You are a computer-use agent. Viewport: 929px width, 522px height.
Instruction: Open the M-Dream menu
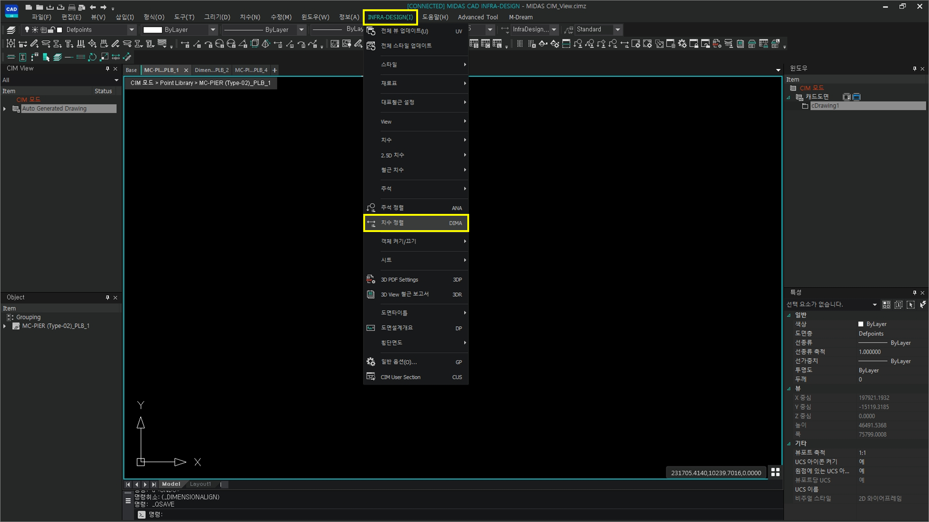[521, 17]
